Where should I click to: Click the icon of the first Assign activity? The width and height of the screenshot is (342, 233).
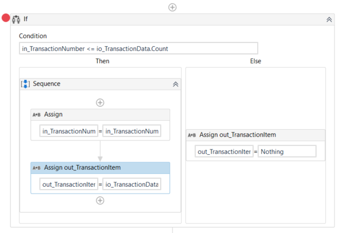coord(37,114)
